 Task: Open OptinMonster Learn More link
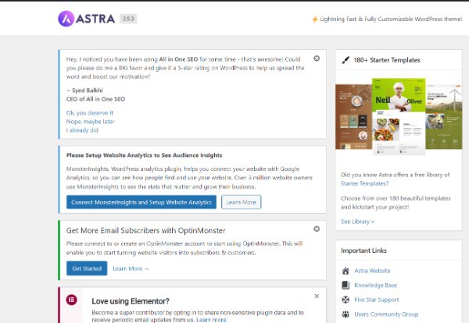pyautogui.click(x=131, y=268)
